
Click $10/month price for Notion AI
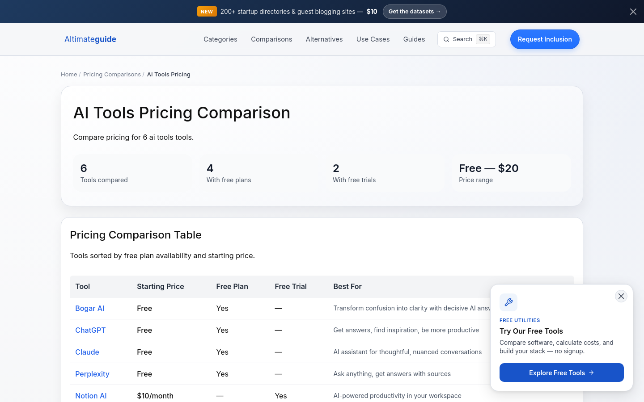click(x=155, y=396)
